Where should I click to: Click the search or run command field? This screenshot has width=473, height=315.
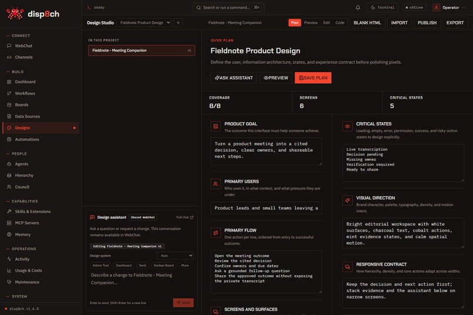228,8
